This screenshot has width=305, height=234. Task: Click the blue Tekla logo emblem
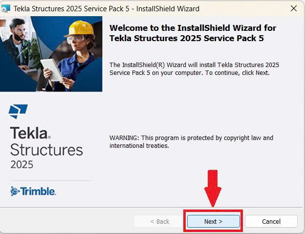(x=18, y=111)
